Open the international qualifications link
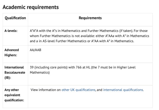The width and height of the screenshot is (159, 110). pyautogui.click(x=123, y=90)
